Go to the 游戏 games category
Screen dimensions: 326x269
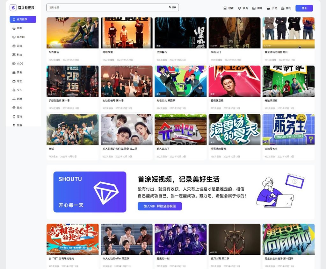tap(19, 46)
